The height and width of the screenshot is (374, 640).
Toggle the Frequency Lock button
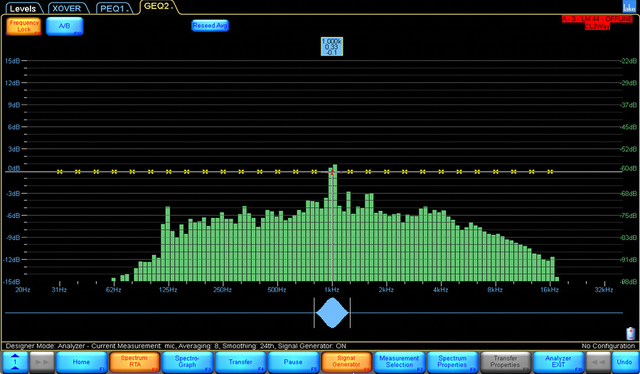coord(23,26)
